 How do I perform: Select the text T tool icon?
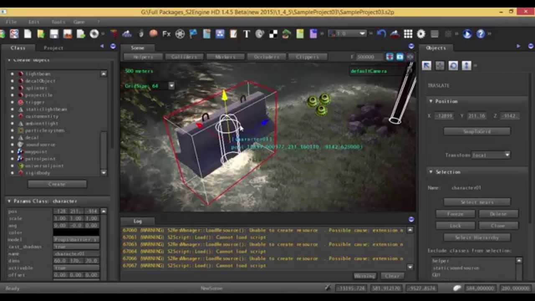pyautogui.click(x=246, y=34)
